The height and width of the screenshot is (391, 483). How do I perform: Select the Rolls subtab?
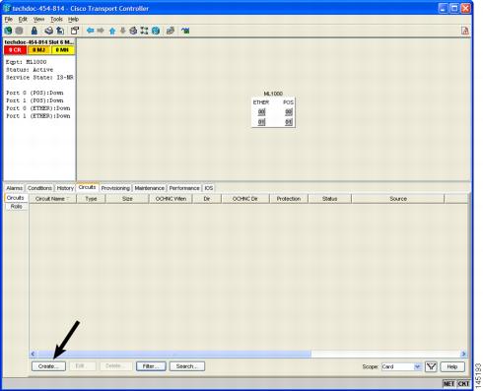(16, 207)
